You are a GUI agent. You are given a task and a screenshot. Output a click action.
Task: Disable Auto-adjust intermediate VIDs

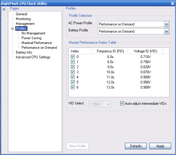point(122,104)
